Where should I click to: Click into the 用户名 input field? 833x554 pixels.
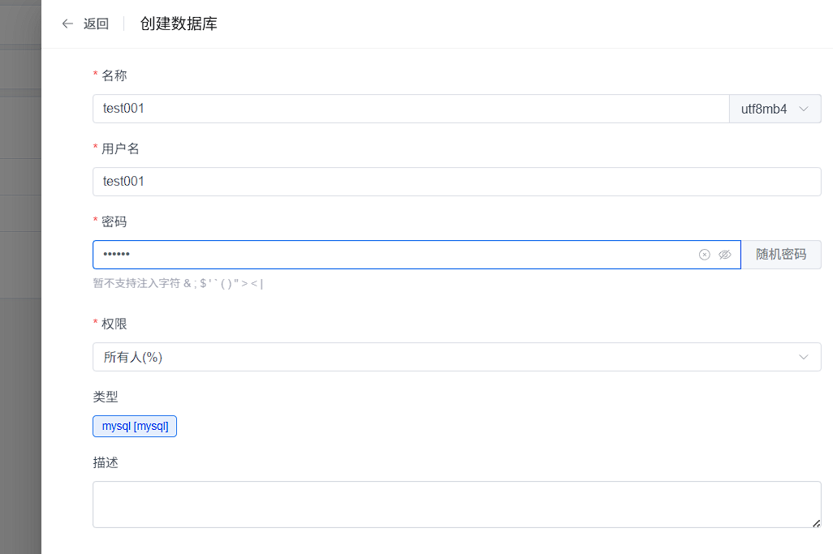click(456, 182)
